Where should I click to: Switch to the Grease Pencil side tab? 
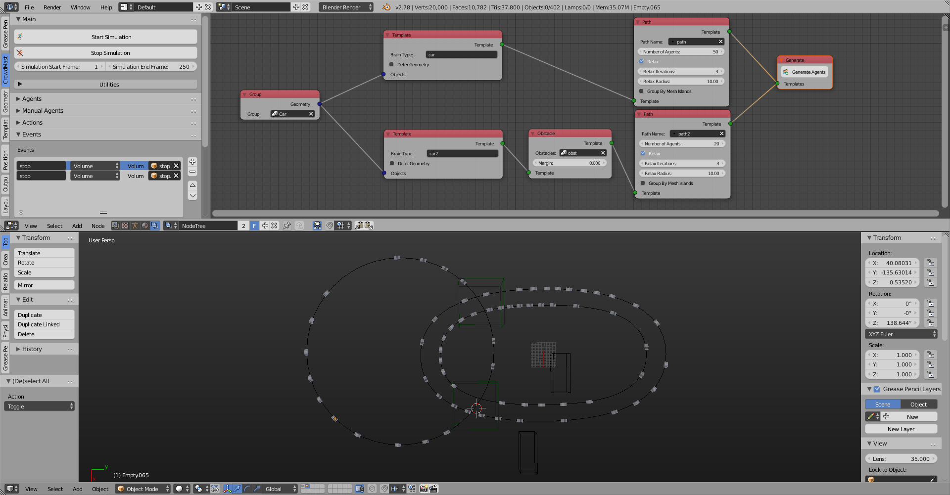(x=5, y=34)
